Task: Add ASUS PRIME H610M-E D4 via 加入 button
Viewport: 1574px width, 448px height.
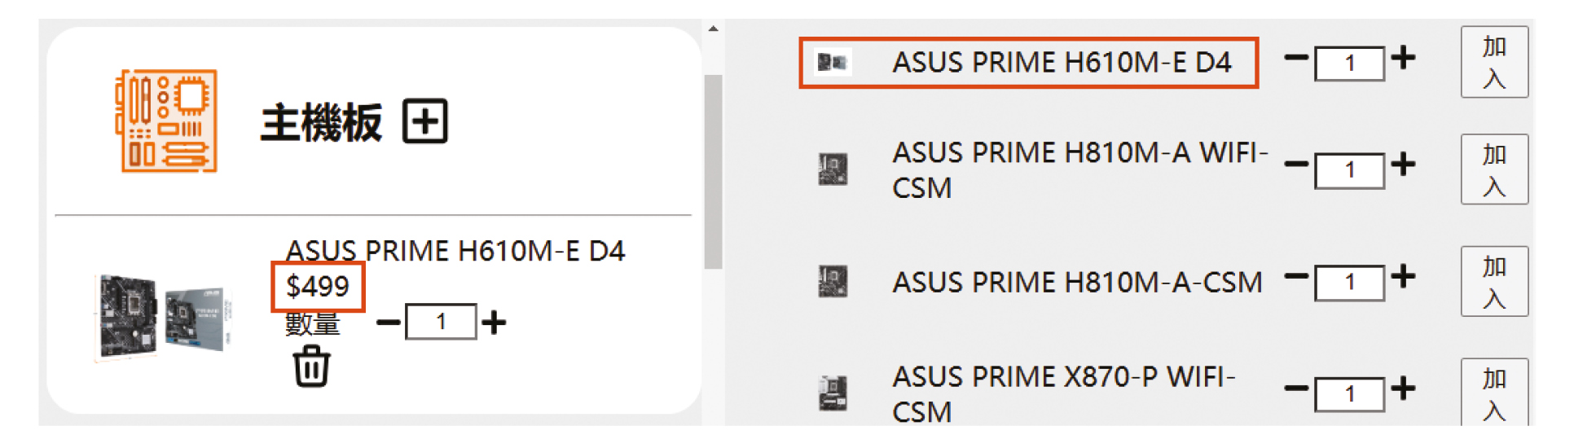Action: click(x=1493, y=62)
